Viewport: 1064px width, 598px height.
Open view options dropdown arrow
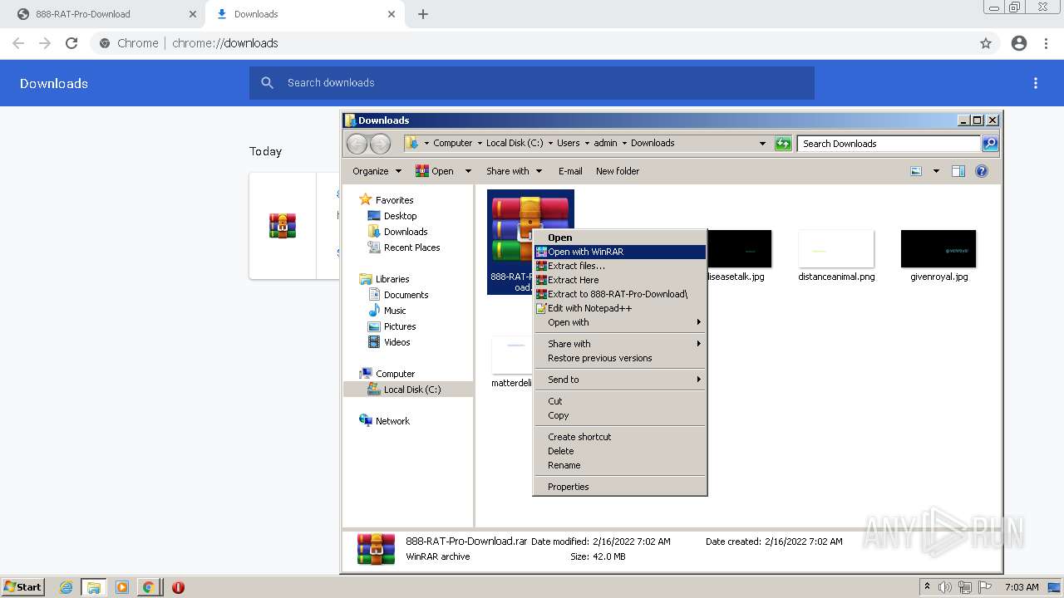tap(936, 171)
